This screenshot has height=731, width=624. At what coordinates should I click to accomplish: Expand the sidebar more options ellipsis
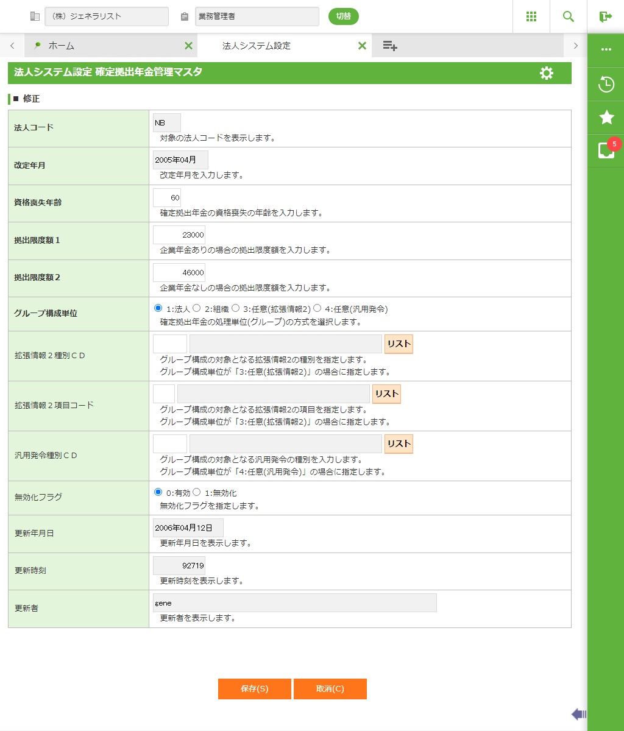pos(606,50)
